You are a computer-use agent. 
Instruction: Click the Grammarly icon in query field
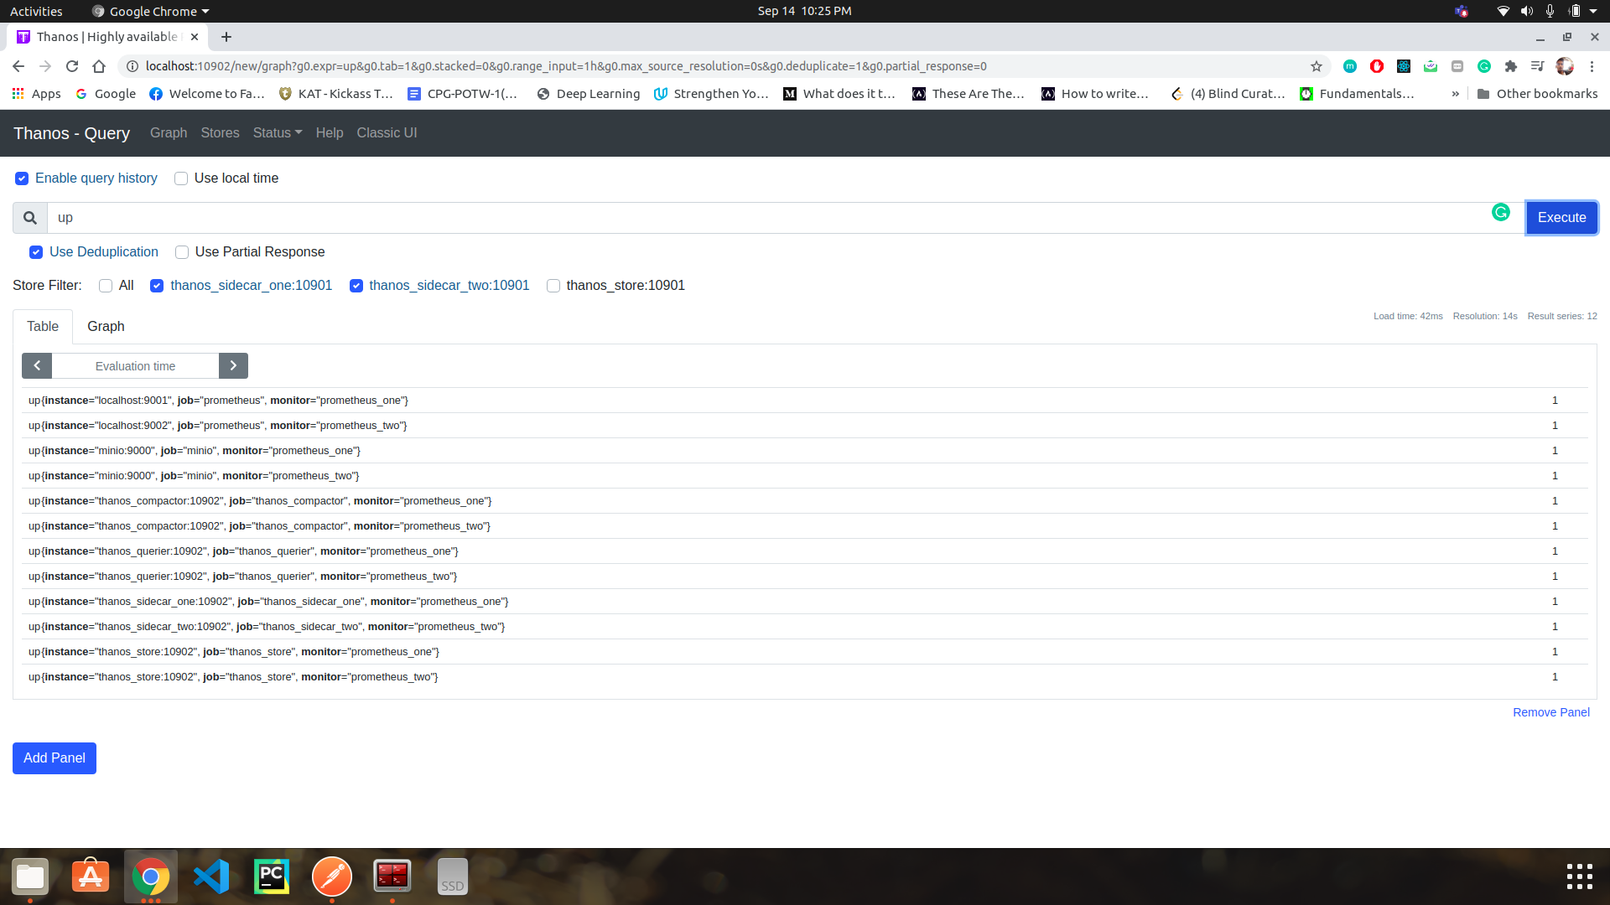(x=1500, y=213)
